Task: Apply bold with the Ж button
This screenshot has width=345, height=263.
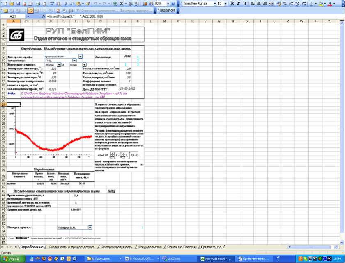Action: tap(232, 4)
